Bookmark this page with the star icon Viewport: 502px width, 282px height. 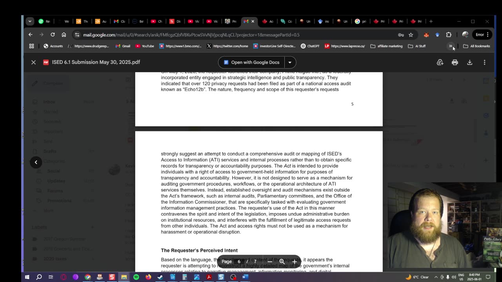[x=411, y=35]
